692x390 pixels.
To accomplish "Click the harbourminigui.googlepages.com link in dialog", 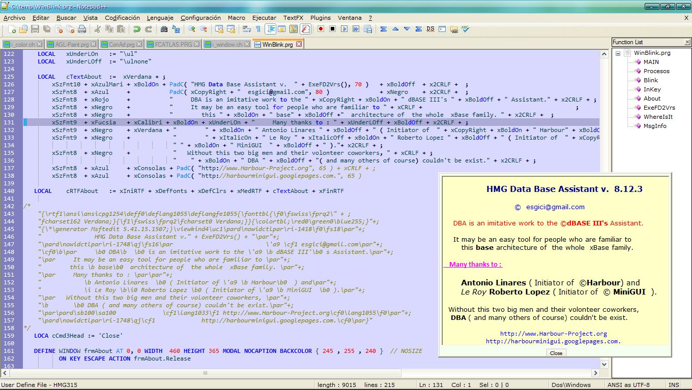I will click(553, 341).
